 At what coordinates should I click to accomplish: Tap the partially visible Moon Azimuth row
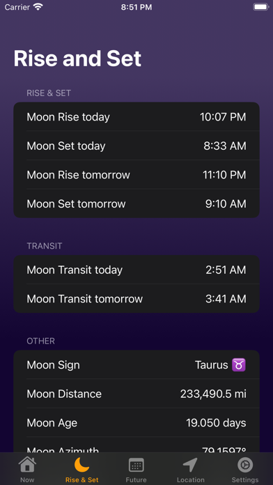point(136,445)
